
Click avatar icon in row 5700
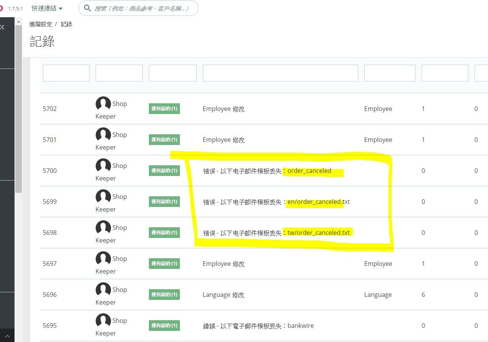tap(103, 166)
